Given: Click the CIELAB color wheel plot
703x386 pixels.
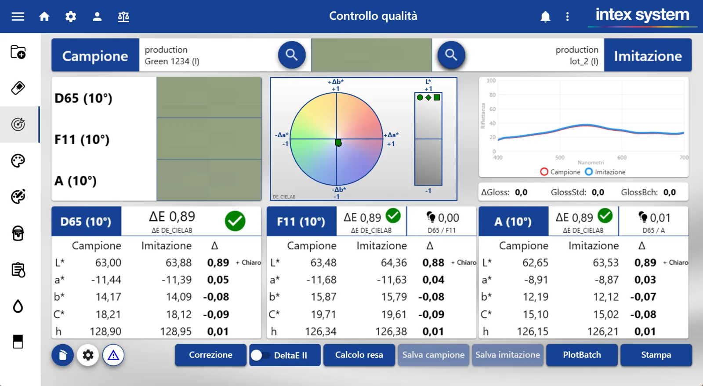Looking at the screenshot, I should [337, 139].
